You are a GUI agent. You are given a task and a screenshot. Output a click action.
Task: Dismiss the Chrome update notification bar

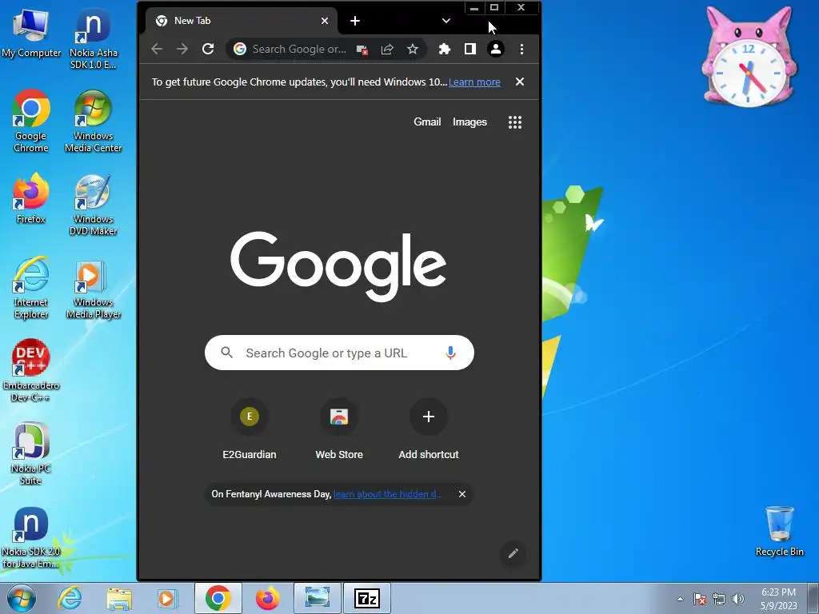point(520,82)
